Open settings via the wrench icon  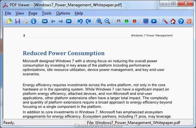pyautogui.click(x=165, y=21)
